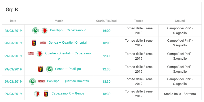The width and height of the screenshot is (204, 102).
Task: Click the 28/03/2019 date in the first row
Action: pos(13,31)
